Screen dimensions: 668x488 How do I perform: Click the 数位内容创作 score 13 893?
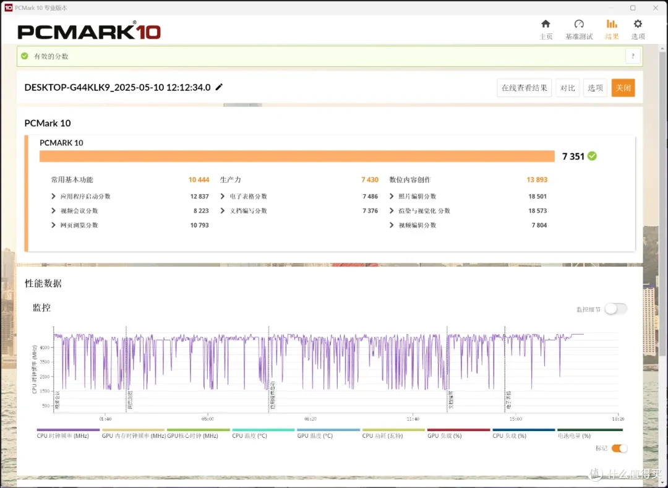click(x=537, y=180)
